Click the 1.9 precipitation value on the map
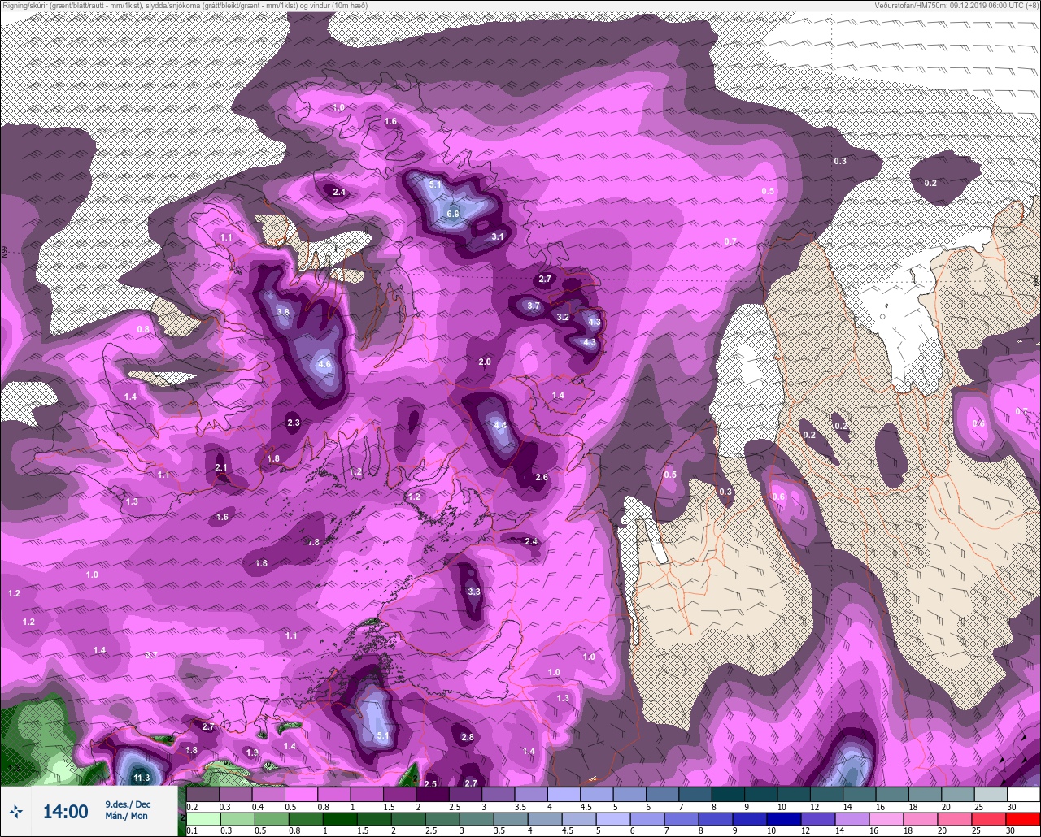The width and height of the screenshot is (1041, 837). pos(252,753)
